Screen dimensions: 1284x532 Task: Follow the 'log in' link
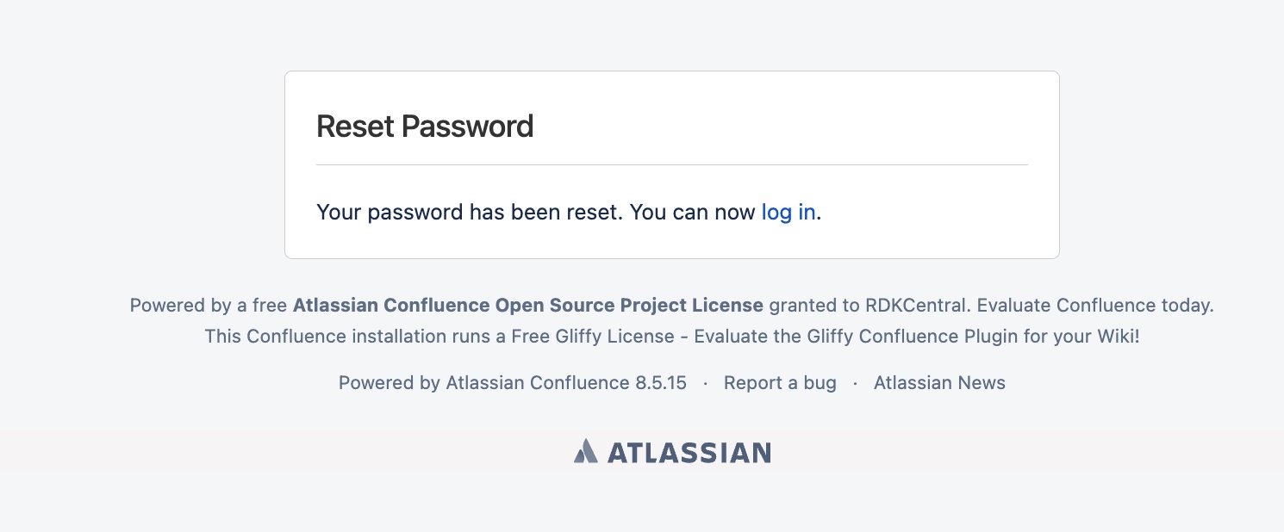(x=788, y=212)
